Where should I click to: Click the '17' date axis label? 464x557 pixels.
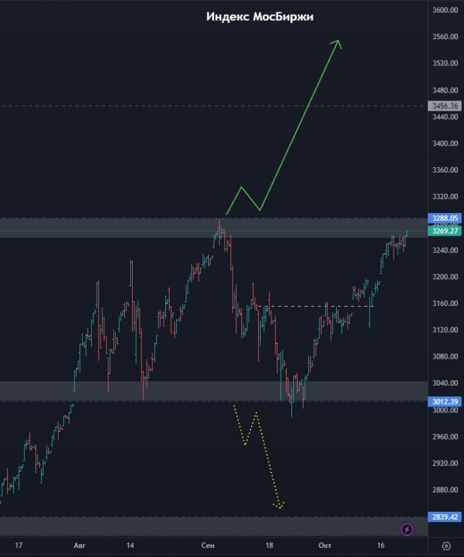coord(18,545)
